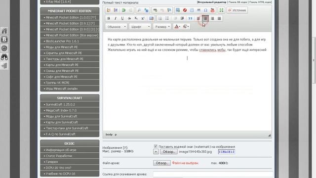
Task: Open the 'Размер' size dropdown
Action: click(x=162, y=27)
